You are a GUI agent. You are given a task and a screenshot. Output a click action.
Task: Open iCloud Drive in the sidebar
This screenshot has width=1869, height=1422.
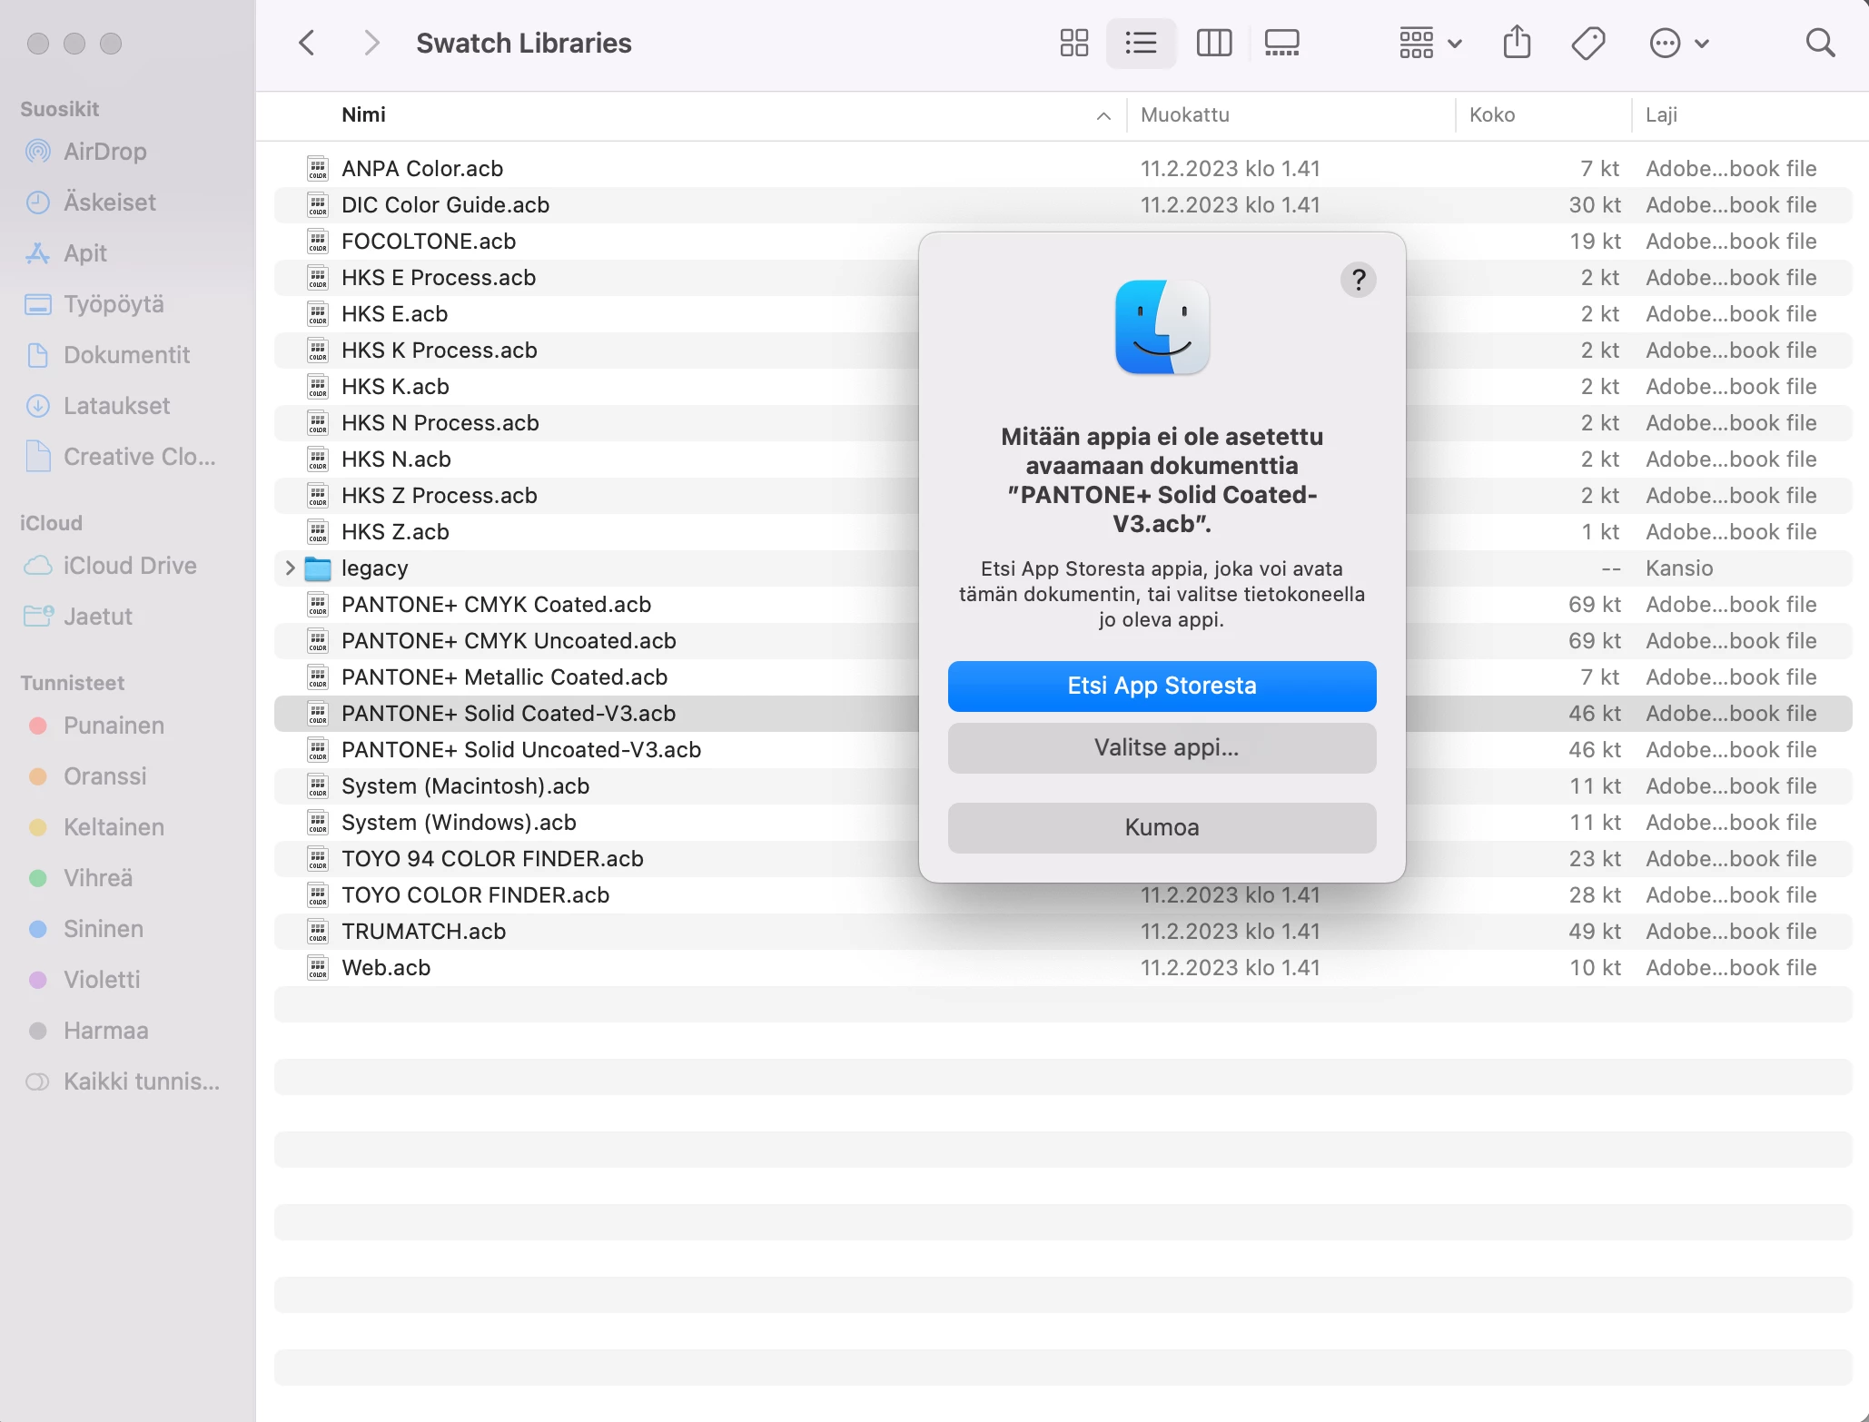point(129,566)
